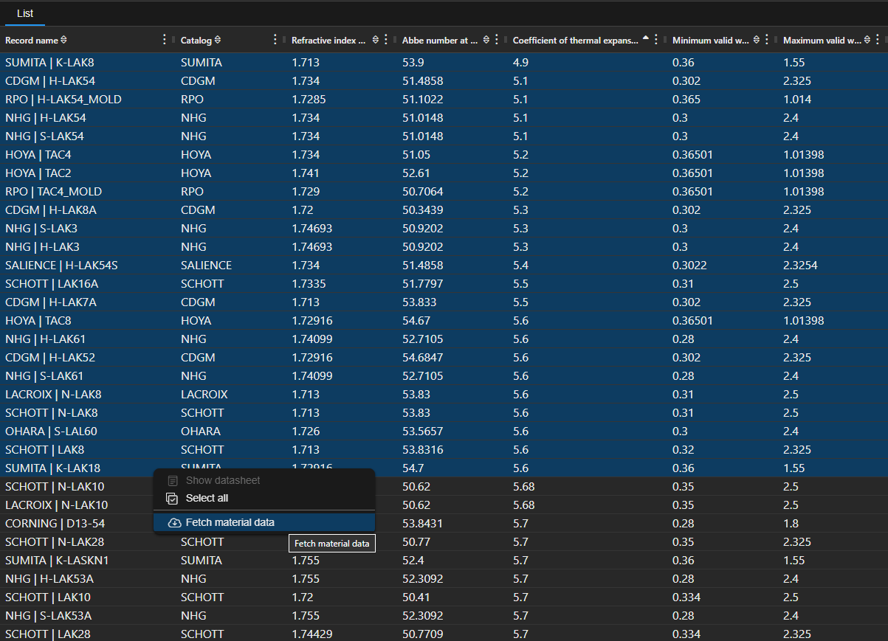Select the HOYA | TAC8 record

click(x=444, y=320)
